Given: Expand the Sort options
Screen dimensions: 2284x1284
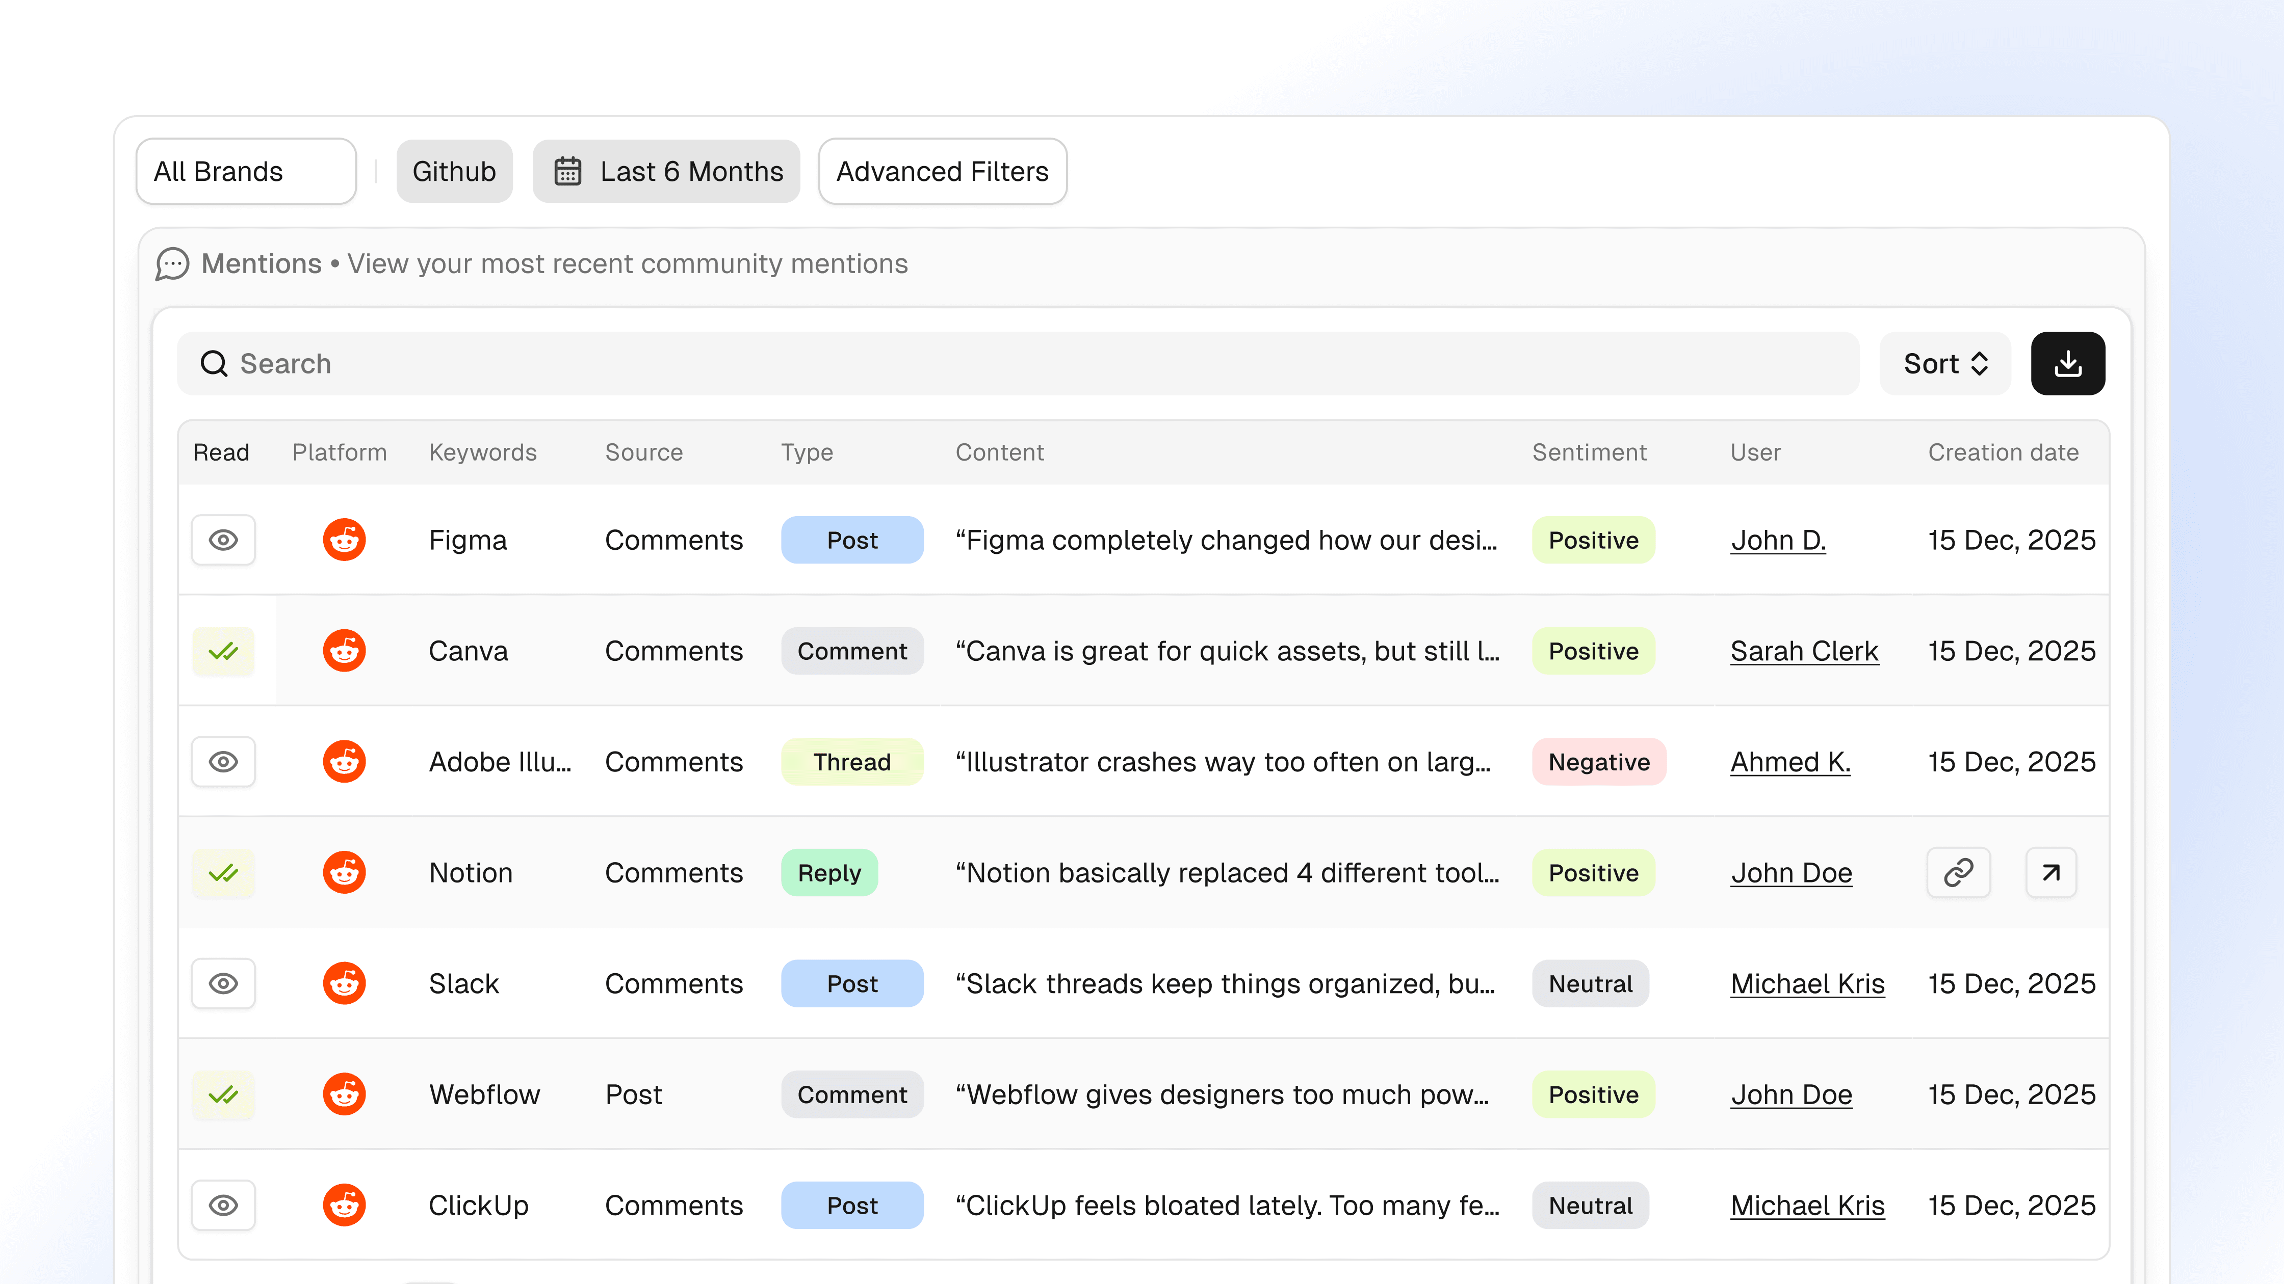Looking at the screenshot, I should [x=1944, y=363].
